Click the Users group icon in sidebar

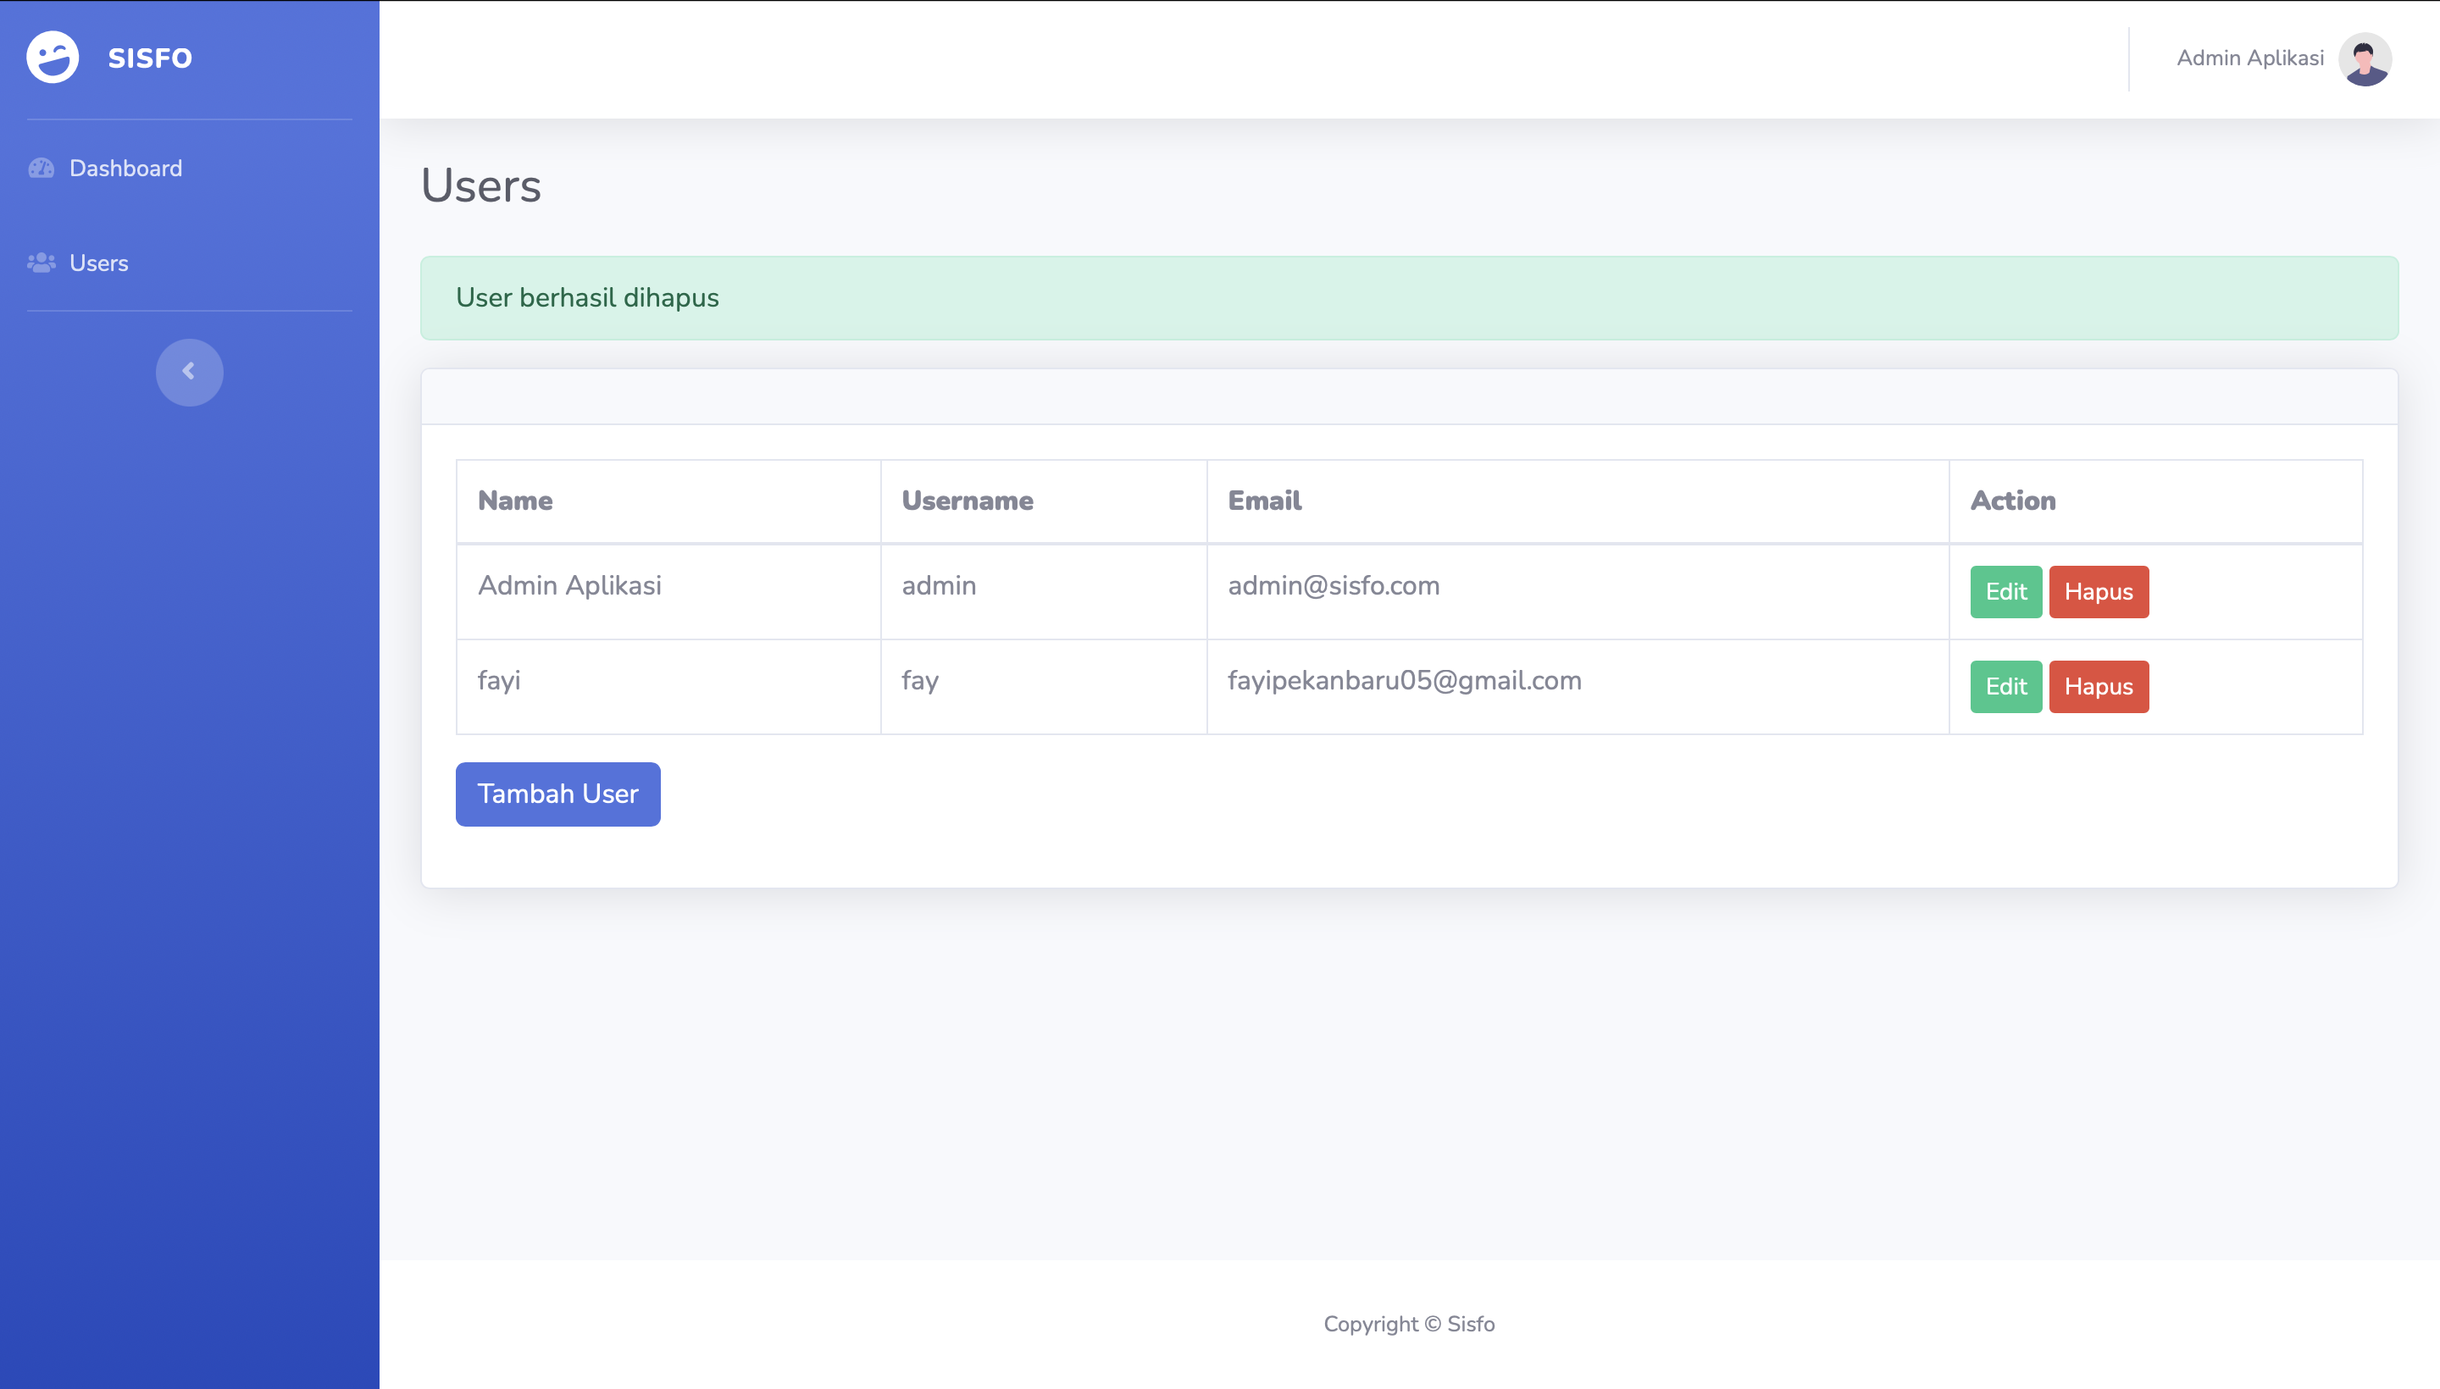(41, 263)
